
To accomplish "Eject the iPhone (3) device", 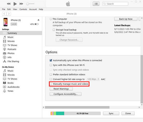I will (x=38, y=20).
